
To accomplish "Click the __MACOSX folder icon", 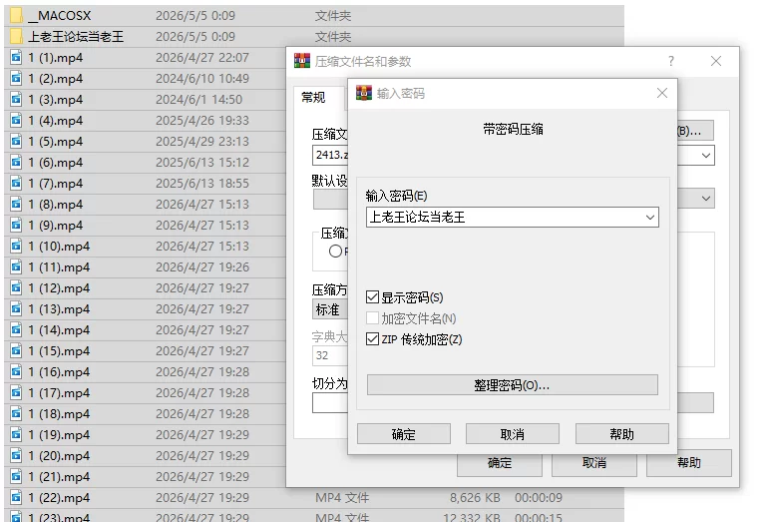I will point(16,15).
